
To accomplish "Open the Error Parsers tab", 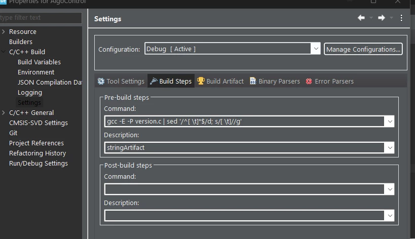I will 330,81.
